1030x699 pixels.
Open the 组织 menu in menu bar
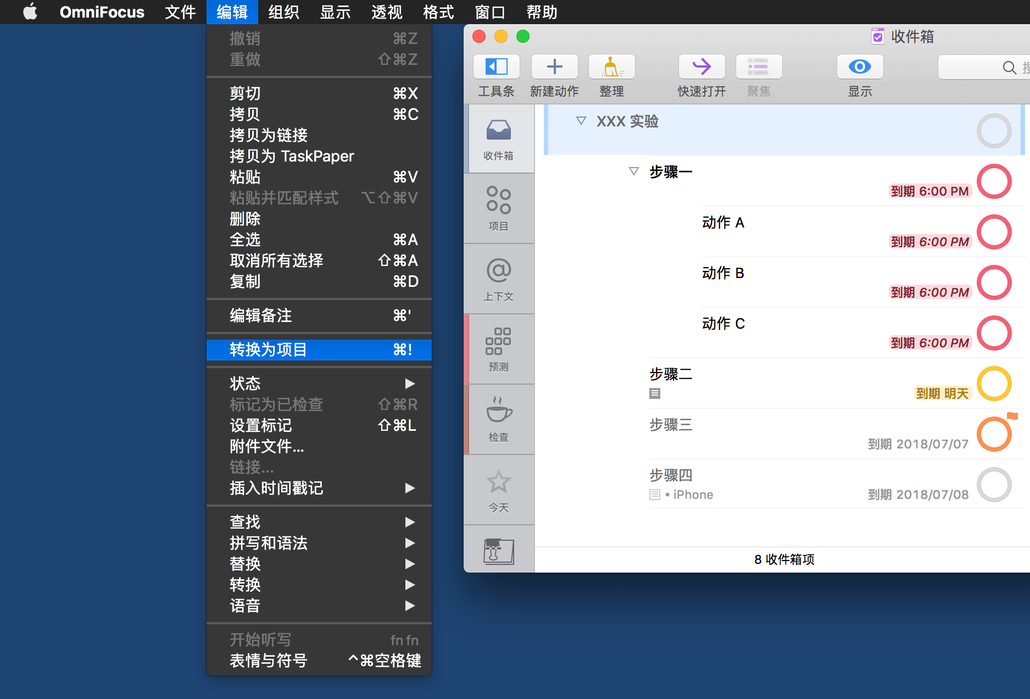283,12
